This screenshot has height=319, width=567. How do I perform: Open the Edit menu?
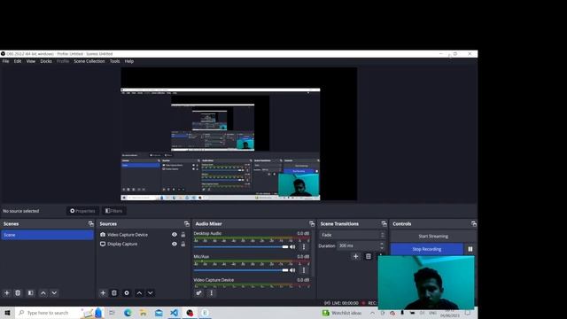[x=18, y=61]
